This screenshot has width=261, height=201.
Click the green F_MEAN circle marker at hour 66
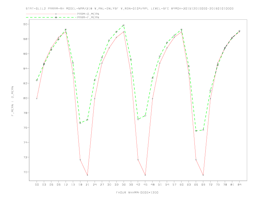pyautogui.click(x=196, y=131)
